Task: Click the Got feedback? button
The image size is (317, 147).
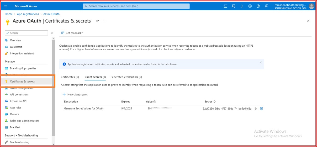Action: click(x=72, y=33)
